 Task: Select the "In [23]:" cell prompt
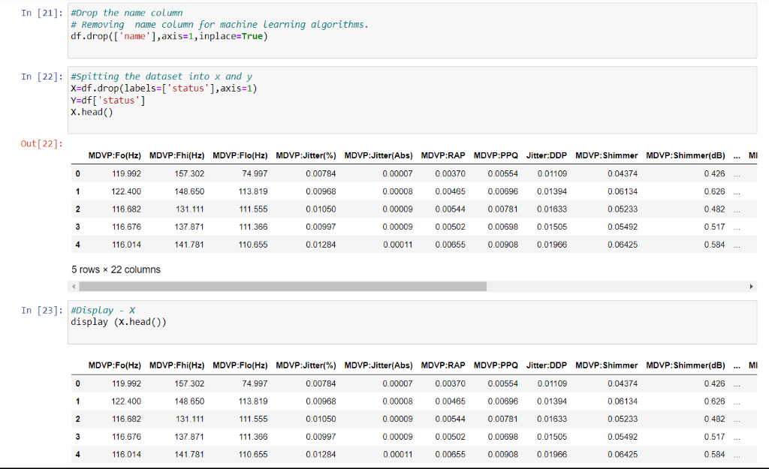pos(42,311)
